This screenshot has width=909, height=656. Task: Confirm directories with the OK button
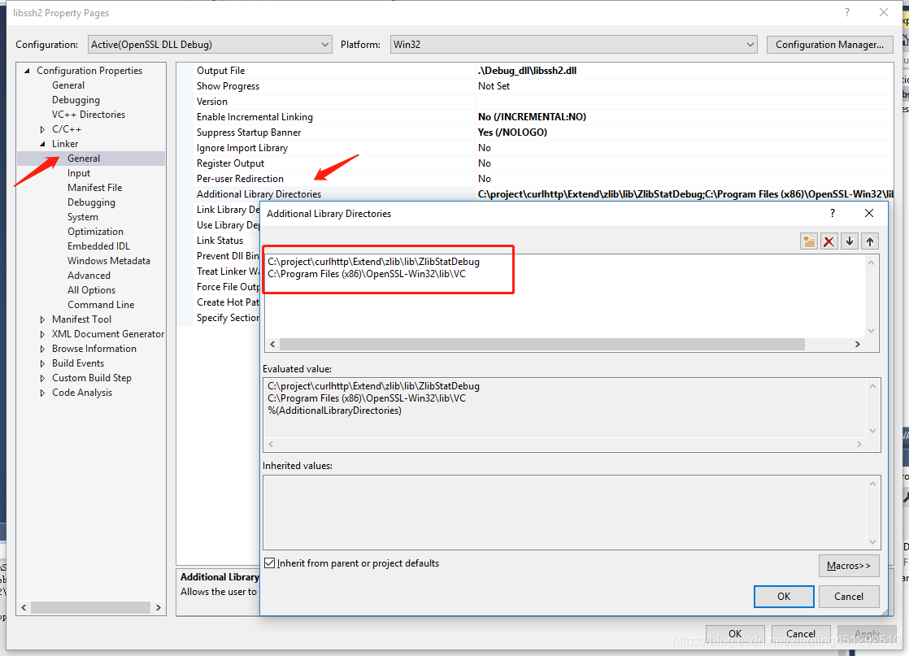coord(783,596)
